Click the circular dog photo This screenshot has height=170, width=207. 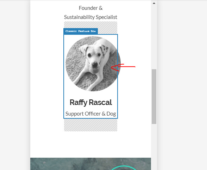[x=93, y=64]
